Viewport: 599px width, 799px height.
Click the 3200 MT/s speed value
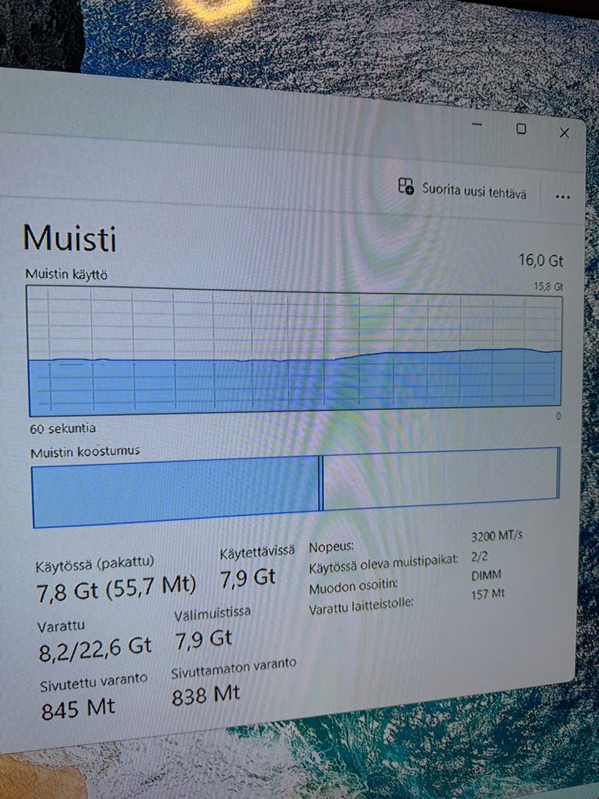point(497,536)
